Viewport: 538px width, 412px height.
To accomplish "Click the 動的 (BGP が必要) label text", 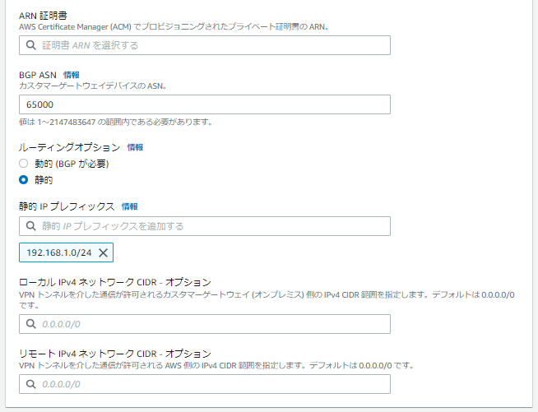I will 70,164.
